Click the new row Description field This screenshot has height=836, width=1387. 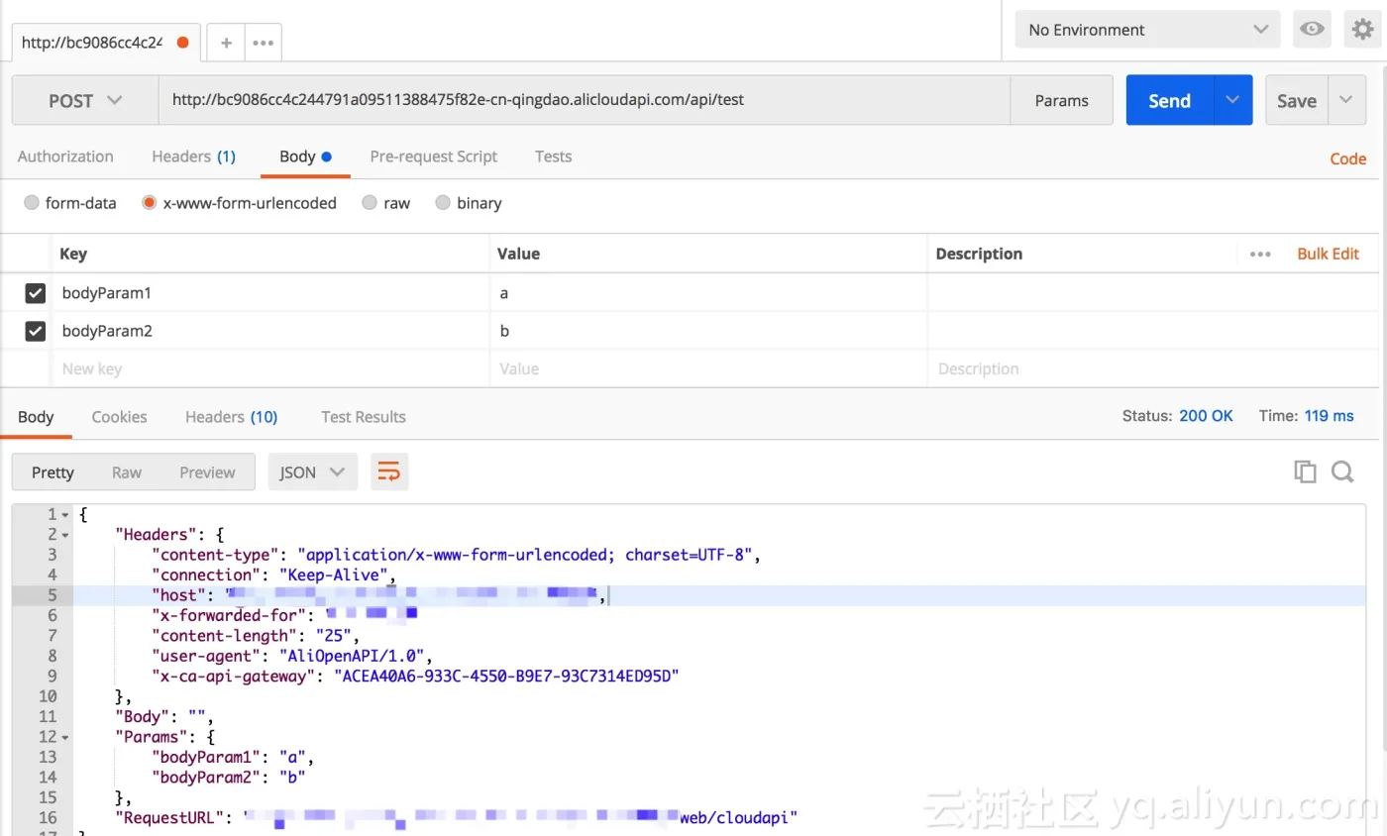(1153, 368)
